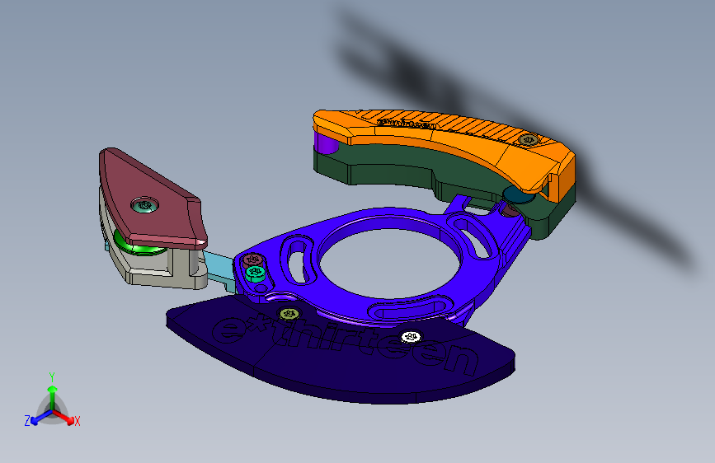Image resolution: width=715 pixels, height=463 pixels.
Task: Select the teal pivot cylinder on upper guide
Action: click(x=519, y=195)
